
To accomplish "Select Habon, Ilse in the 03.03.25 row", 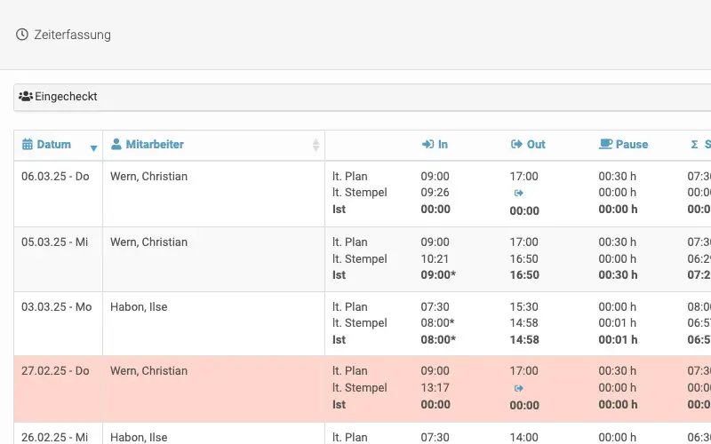I will [139, 307].
